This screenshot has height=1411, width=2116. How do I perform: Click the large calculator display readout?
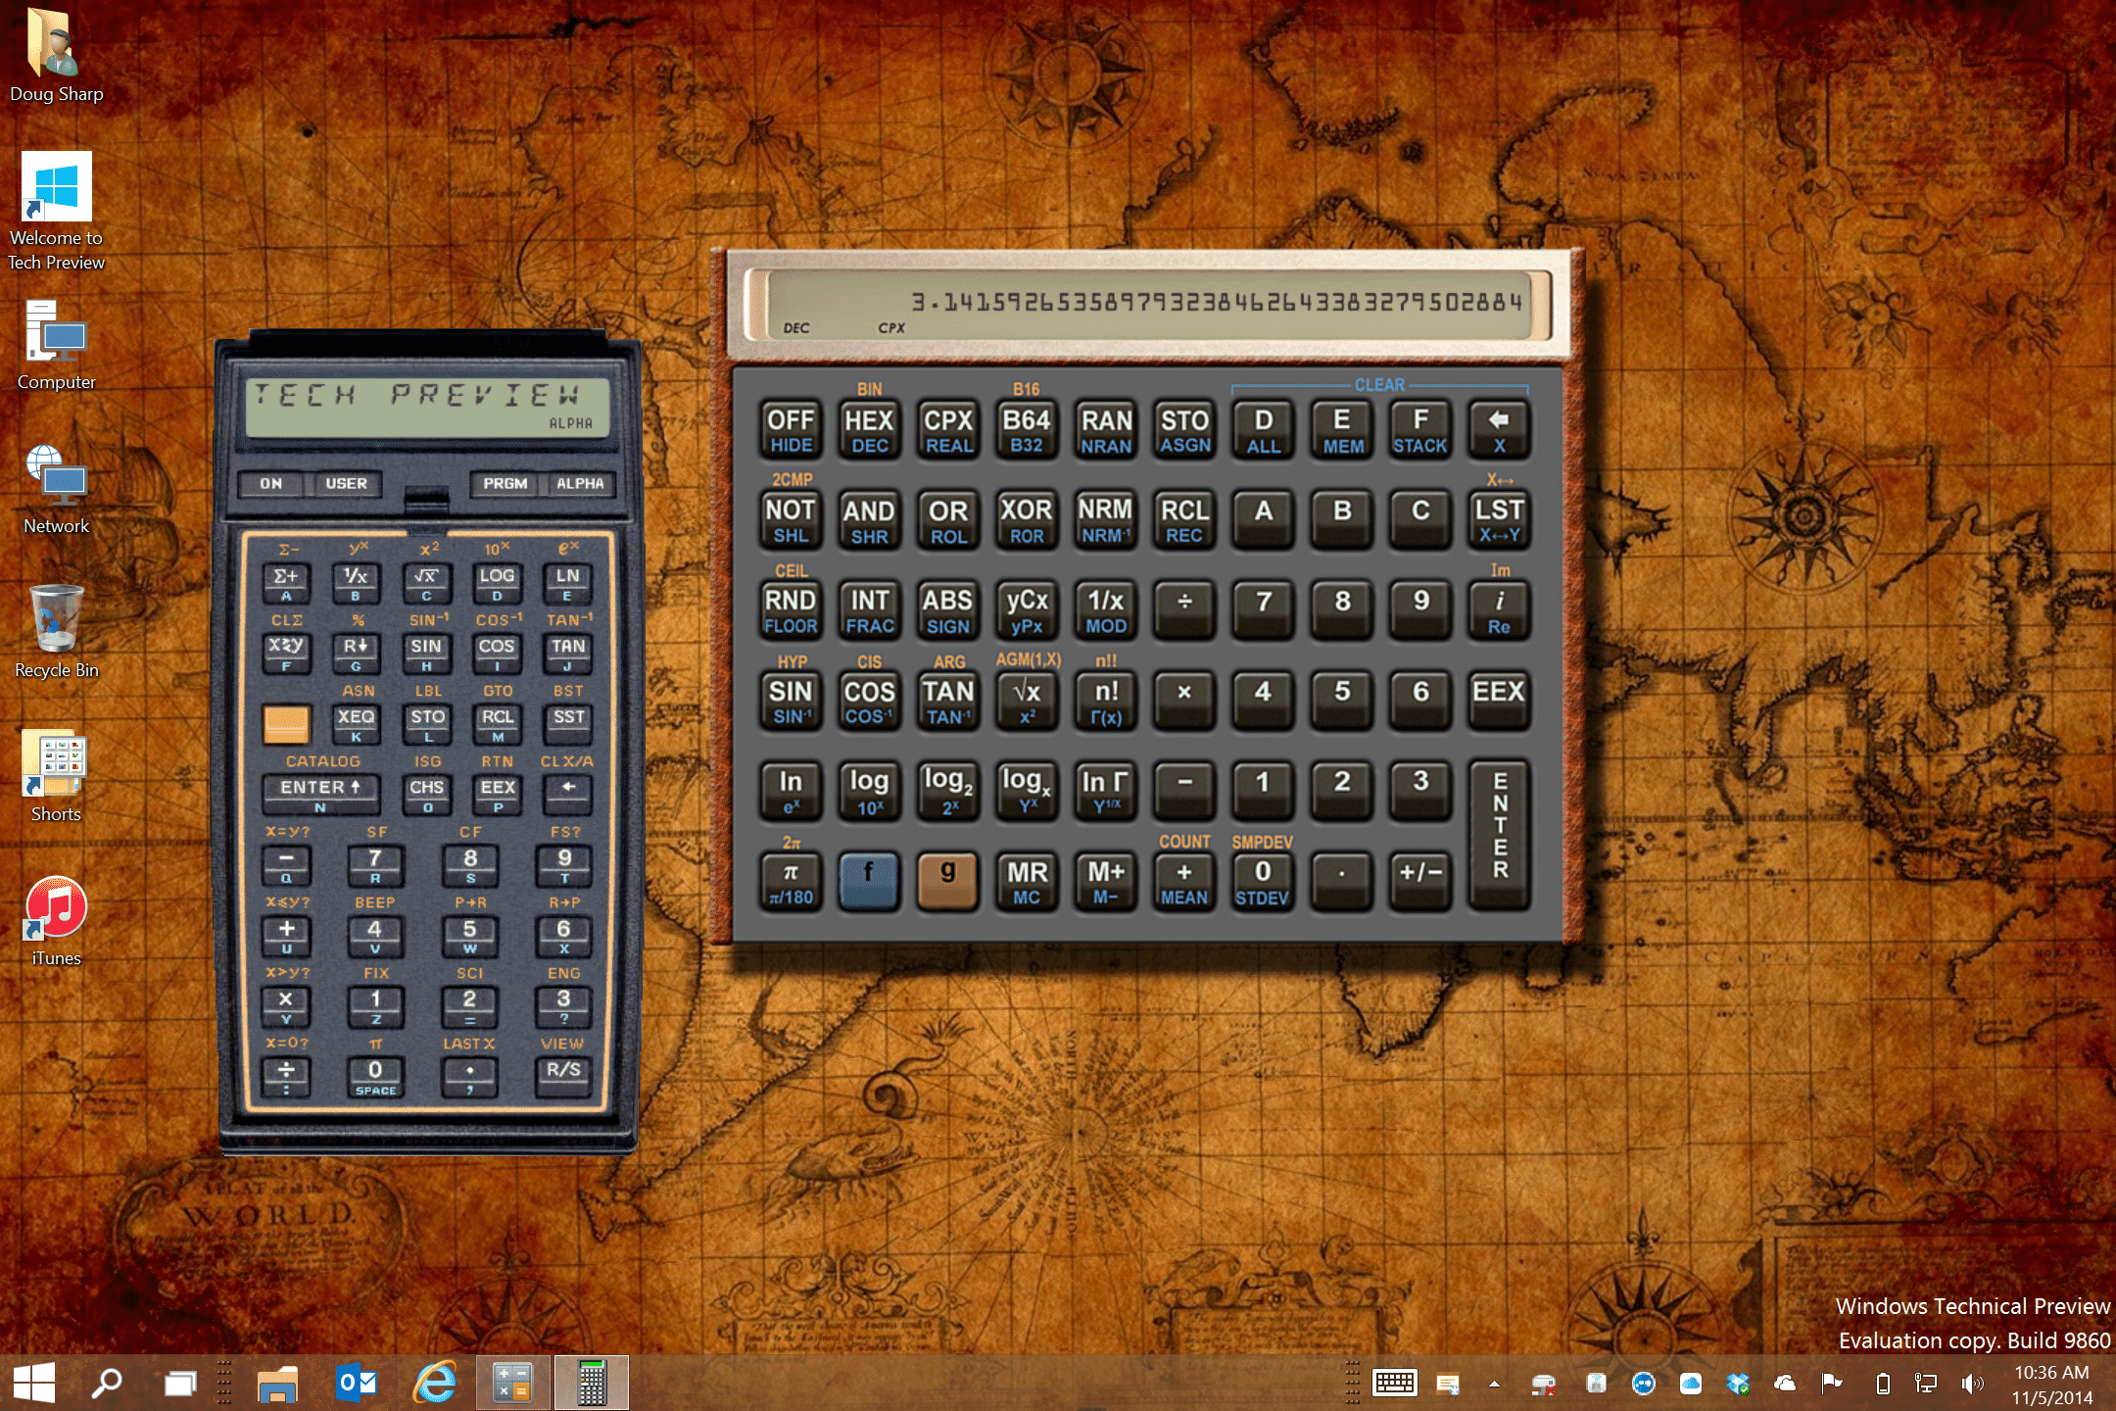coord(1148,305)
